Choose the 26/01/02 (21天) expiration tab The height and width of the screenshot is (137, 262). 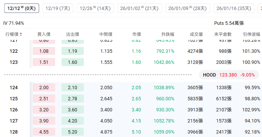point(139,8)
